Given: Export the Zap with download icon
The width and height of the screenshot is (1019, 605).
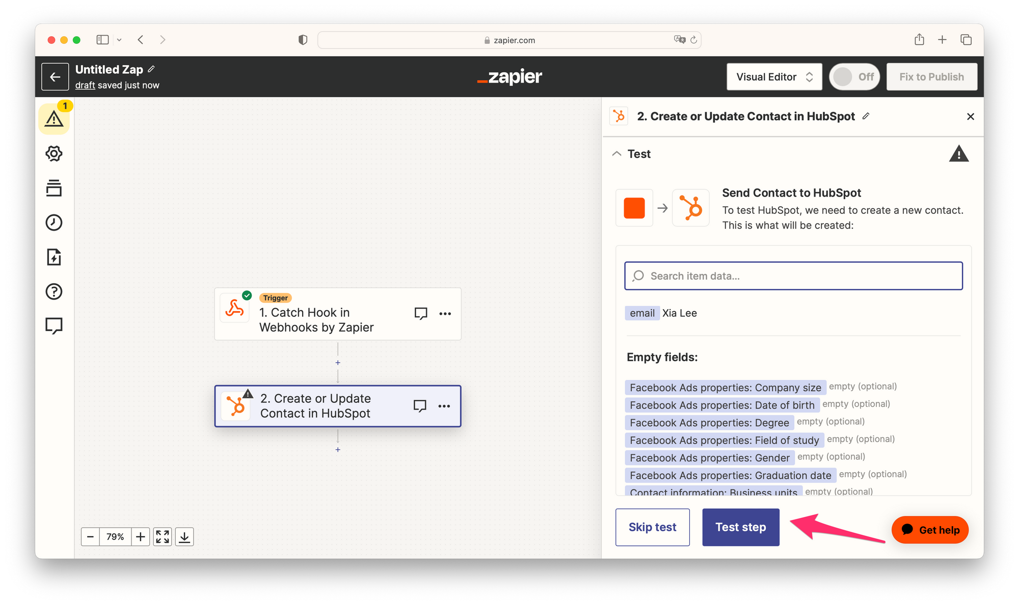Looking at the screenshot, I should 184,537.
